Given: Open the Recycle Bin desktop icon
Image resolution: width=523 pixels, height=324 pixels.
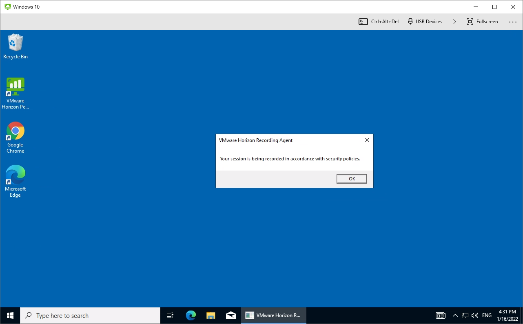Looking at the screenshot, I should click(16, 47).
